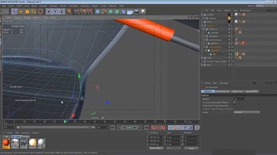Click the Optimize button in viewport
277x155 pixels.
click(x=97, y=118)
